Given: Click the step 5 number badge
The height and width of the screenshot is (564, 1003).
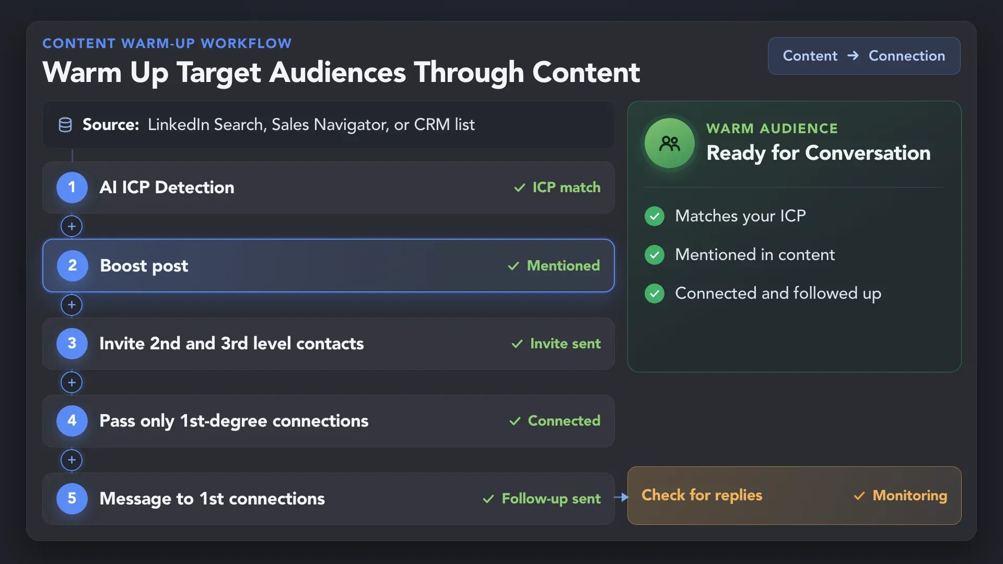Looking at the screenshot, I should click(x=72, y=498).
